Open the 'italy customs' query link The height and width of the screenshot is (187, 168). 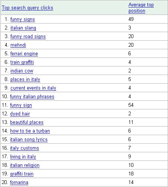(25, 148)
